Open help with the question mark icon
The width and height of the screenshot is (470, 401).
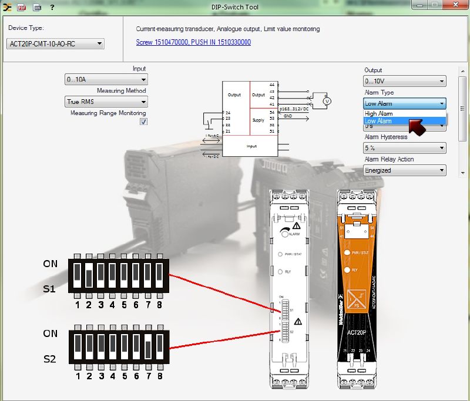click(x=52, y=8)
